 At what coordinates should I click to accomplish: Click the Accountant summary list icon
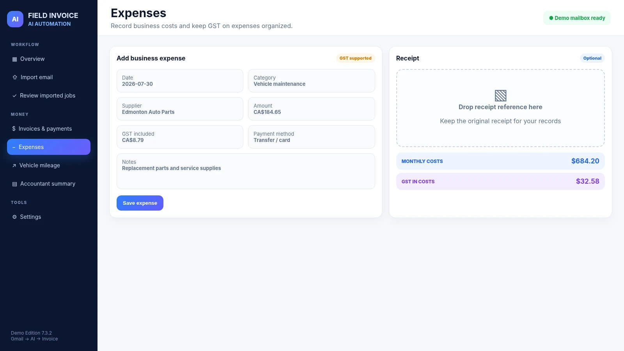point(14,184)
